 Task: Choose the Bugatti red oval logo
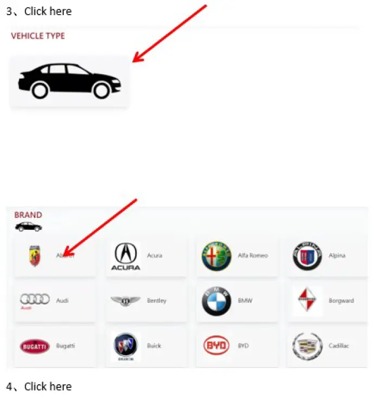pos(35,346)
